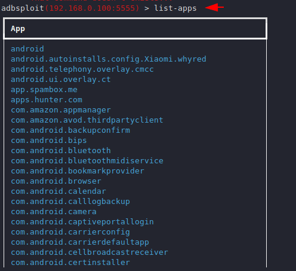Click the red 192.168.0.100:5555 address
This screenshot has width=296, height=271.
[92, 8]
